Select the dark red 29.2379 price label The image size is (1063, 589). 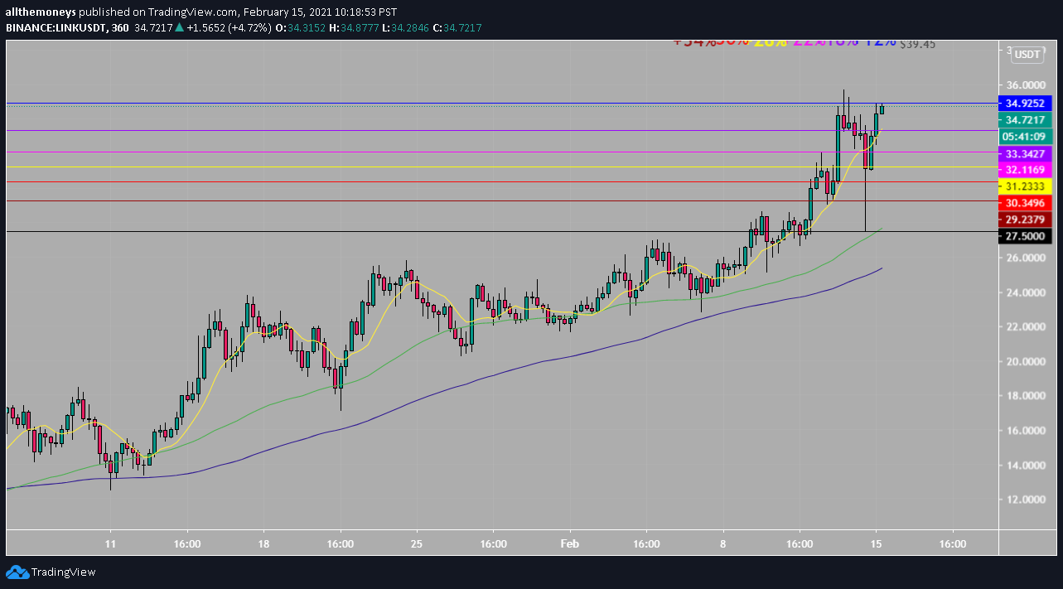[1027, 220]
